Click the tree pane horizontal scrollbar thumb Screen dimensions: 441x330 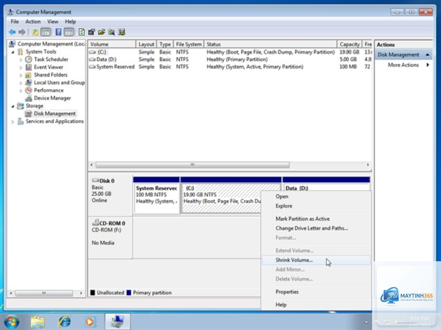[x=44, y=293]
